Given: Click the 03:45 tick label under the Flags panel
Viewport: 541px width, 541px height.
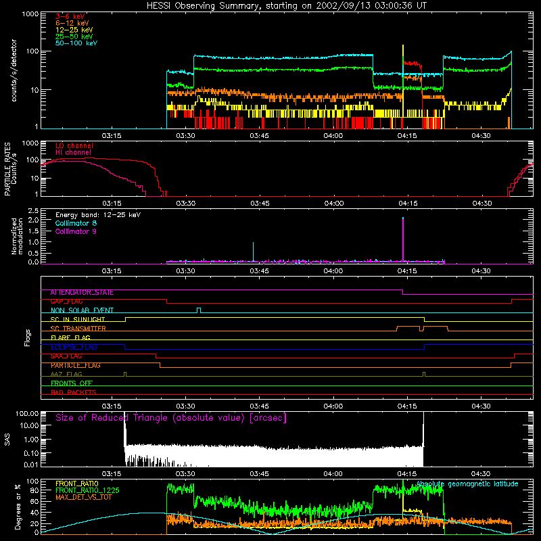Looking at the screenshot, I should click(x=260, y=406).
